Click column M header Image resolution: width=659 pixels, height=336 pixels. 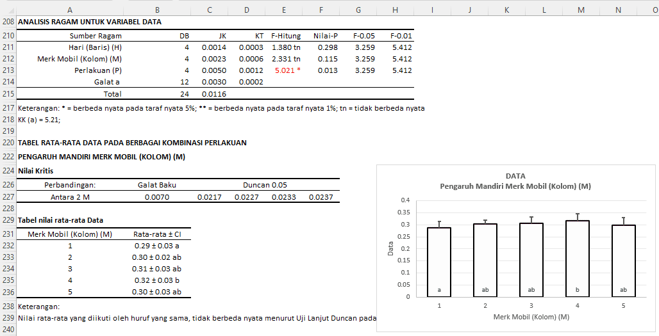click(581, 10)
